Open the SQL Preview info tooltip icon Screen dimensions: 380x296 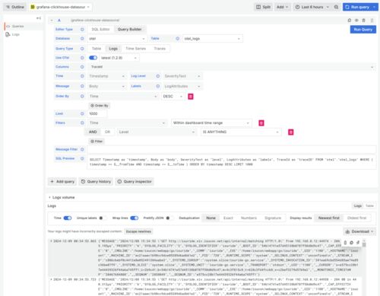pos(82,158)
